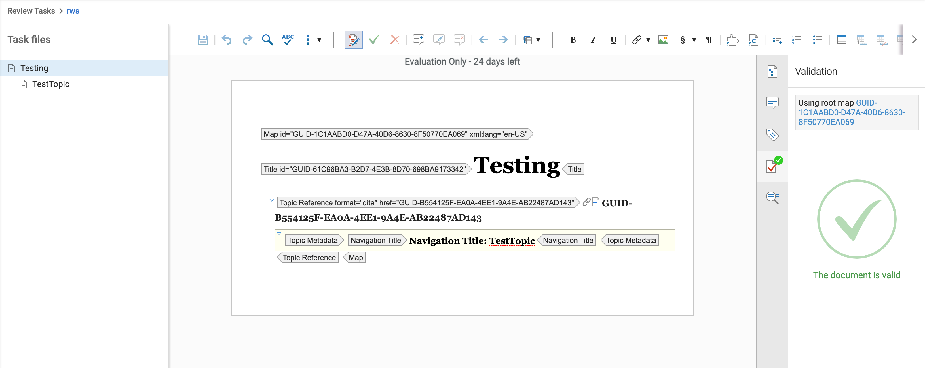Select the closing Title tag
925x368 pixels.
tap(573, 169)
